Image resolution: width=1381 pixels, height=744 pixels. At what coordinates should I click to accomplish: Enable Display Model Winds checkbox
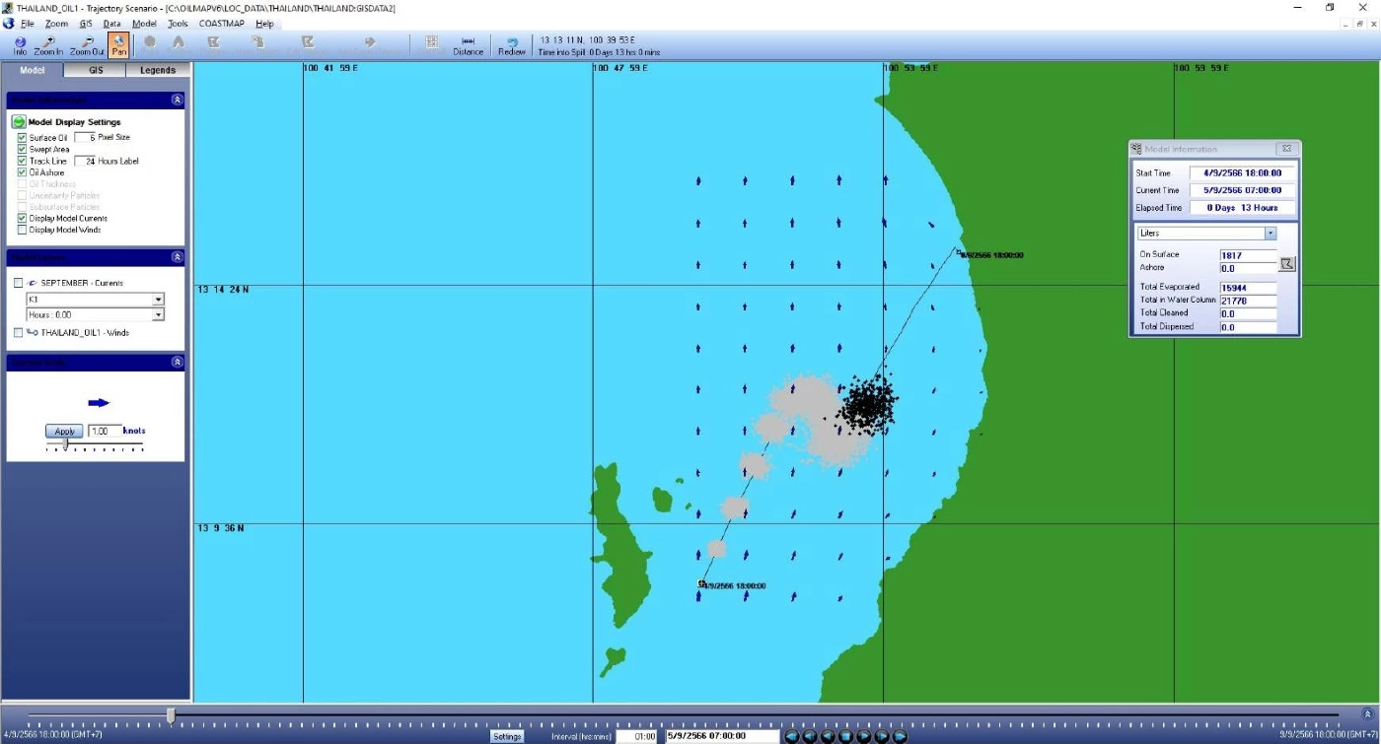22,230
